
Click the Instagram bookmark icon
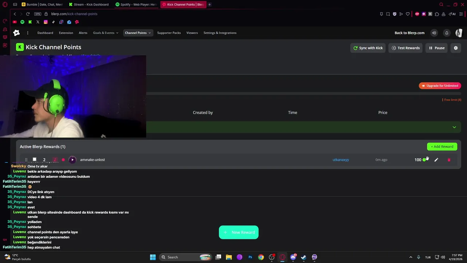click(x=46, y=22)
